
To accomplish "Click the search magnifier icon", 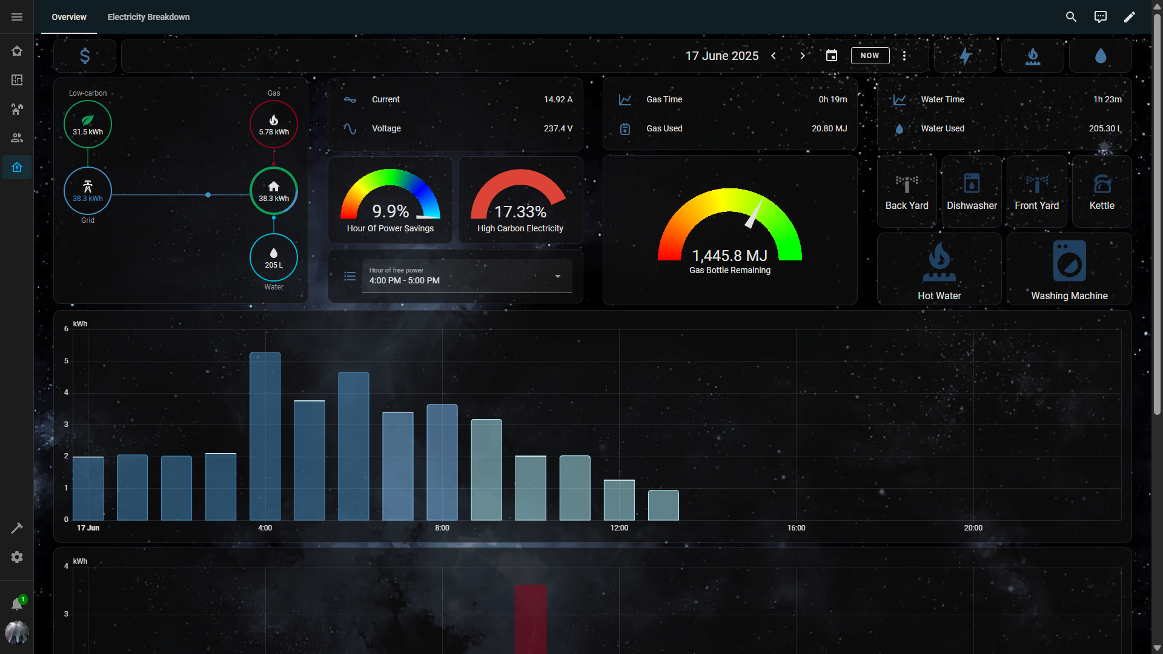I will pyautogui.click(x=1071, y=17).
